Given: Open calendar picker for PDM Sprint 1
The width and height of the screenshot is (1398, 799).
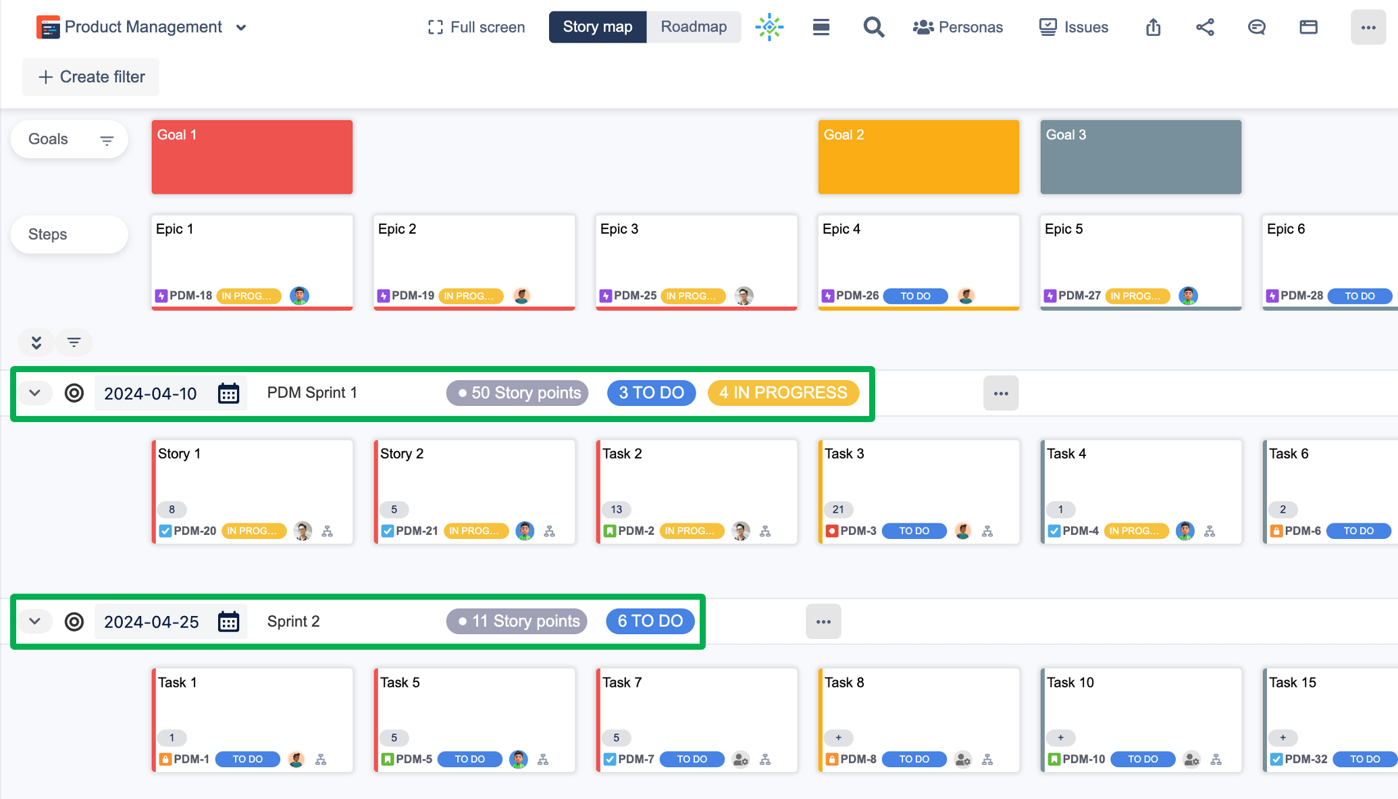Looking at the screenshot, I should tap(228, 393).
